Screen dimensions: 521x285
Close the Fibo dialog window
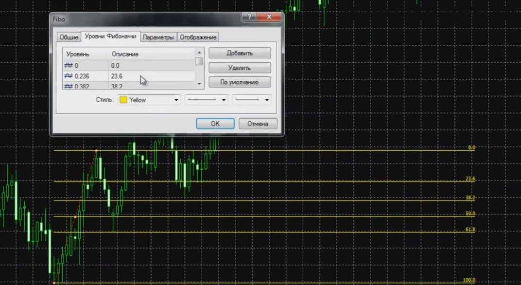coord(269,17)
